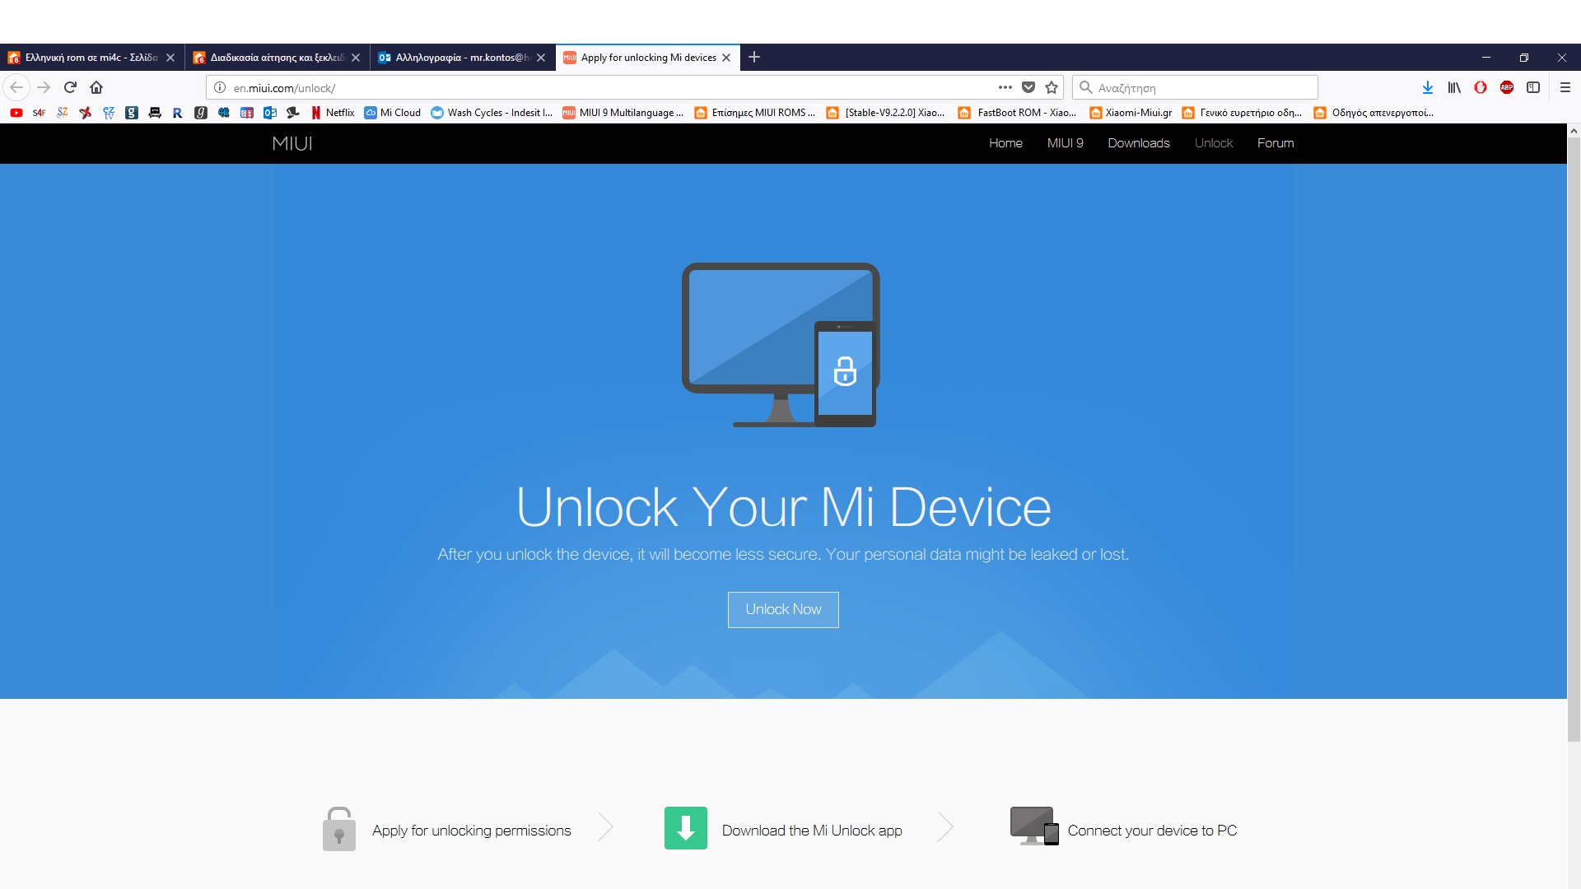The image size is (1581, 889).
Task: Open Downloads in MIUI navigation
Action: tap(1138, 143)
